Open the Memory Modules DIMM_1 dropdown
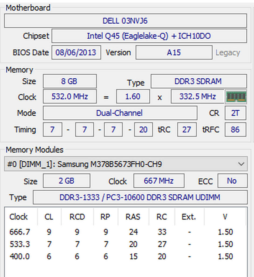254x277 pixels. [126, 164]
